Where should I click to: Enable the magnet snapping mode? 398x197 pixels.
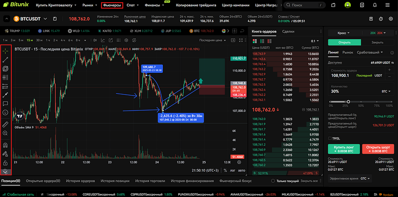point(6,146)
